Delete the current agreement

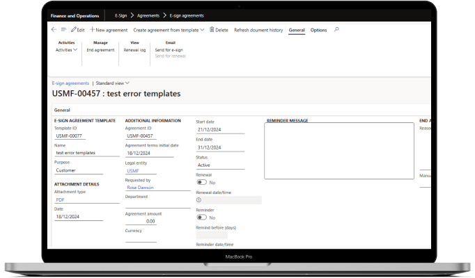pyautogui.click(x=219, y=30)
